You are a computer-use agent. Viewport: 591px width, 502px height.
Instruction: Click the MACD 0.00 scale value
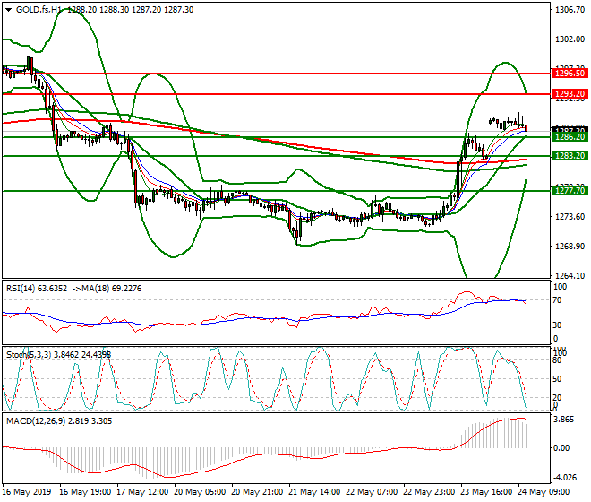click(561, 448)
